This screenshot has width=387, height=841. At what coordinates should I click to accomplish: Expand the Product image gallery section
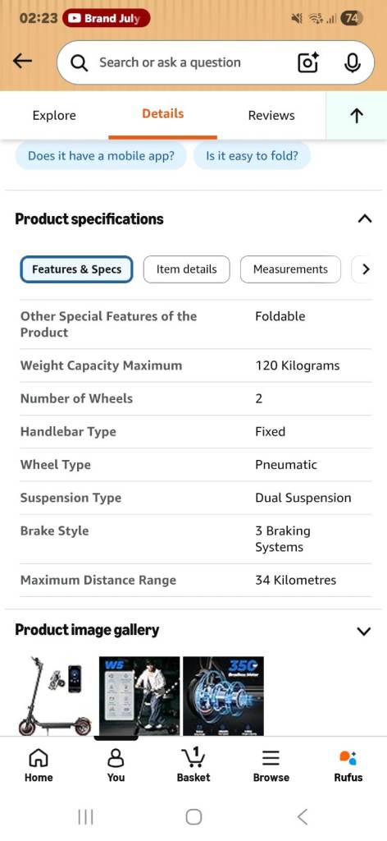click(364, 631)
